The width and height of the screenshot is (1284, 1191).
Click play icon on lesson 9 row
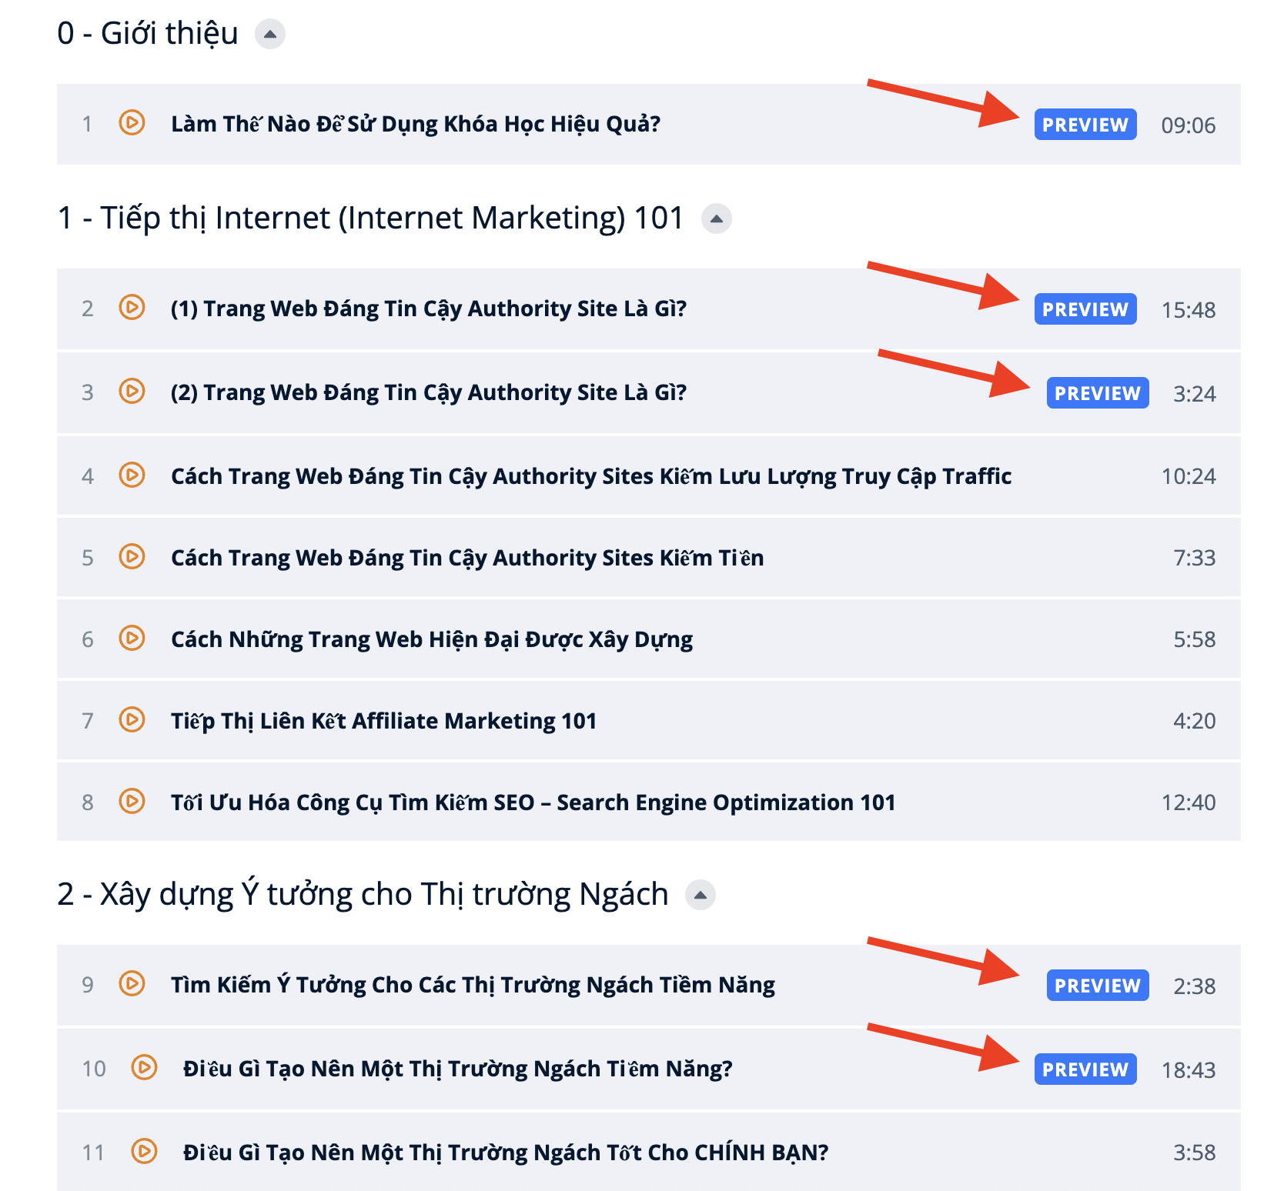(132, 984)
